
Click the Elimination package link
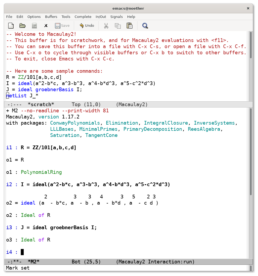tap(122, 123)
